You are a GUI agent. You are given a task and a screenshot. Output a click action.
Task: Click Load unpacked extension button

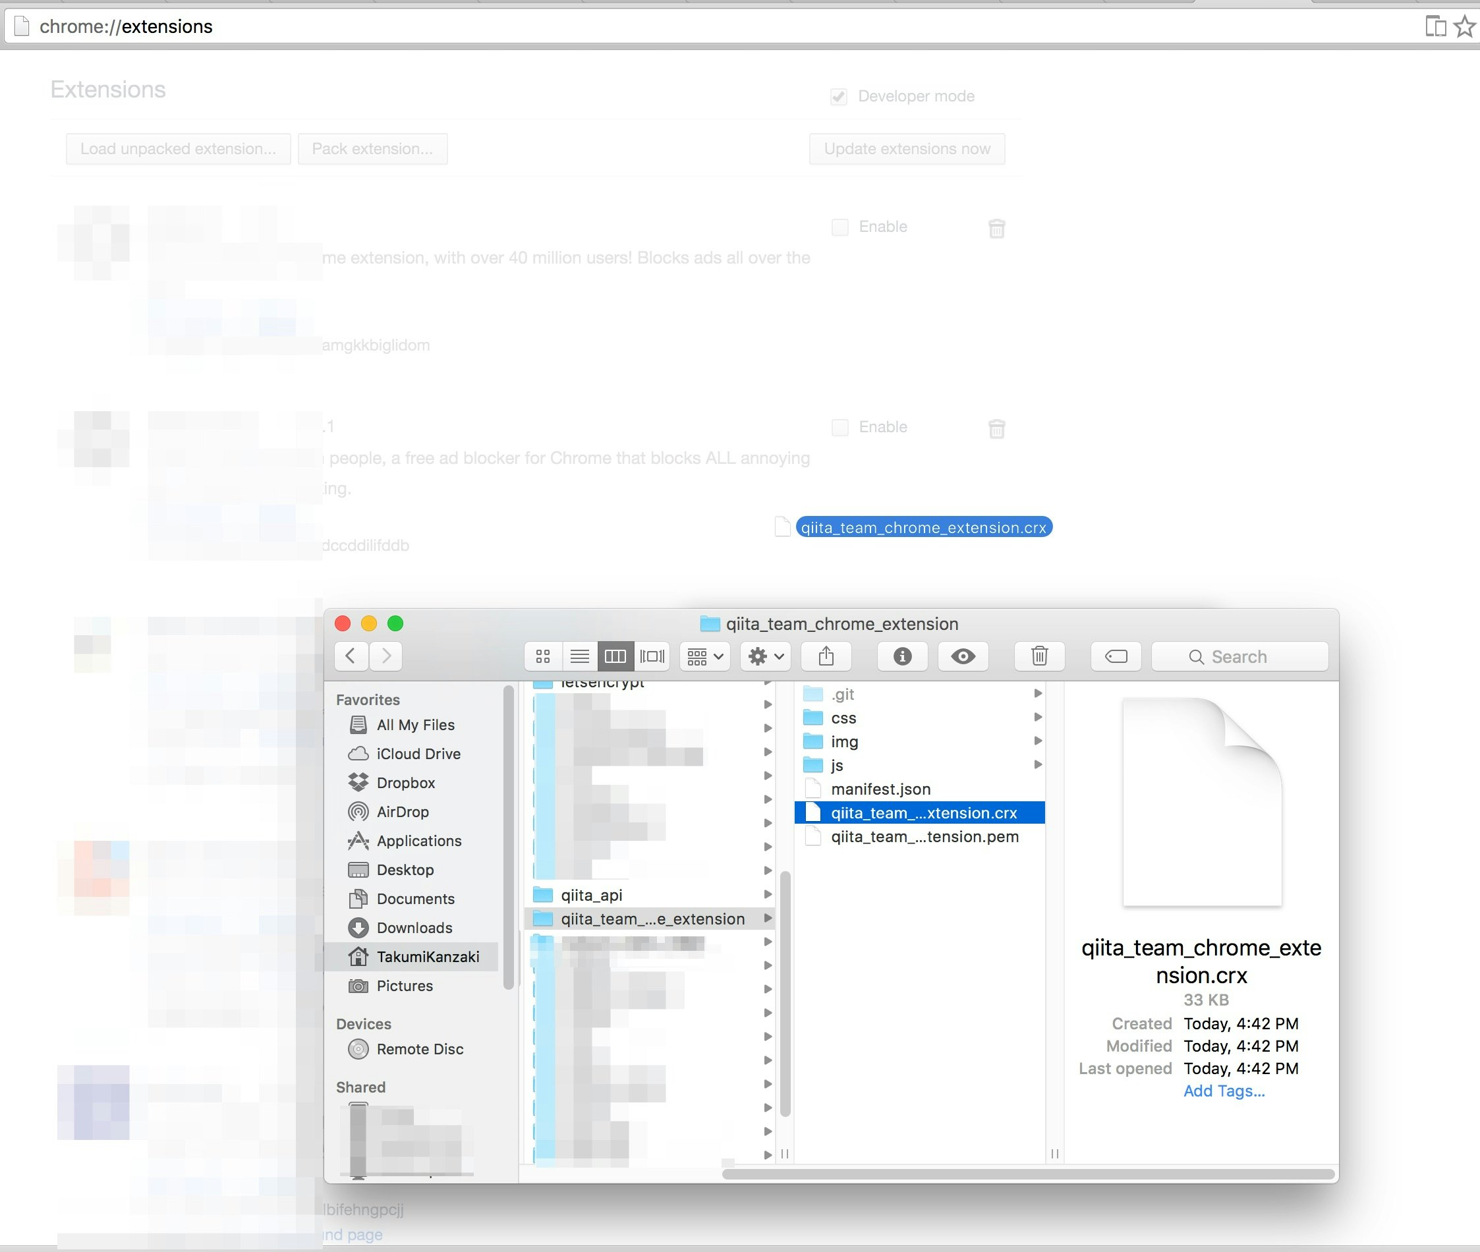click(x=177, y=149)
